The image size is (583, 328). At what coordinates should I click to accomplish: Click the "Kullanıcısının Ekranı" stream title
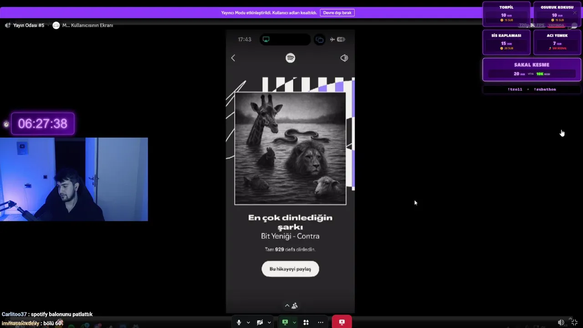pyautogui.click(x=87, y=25)
